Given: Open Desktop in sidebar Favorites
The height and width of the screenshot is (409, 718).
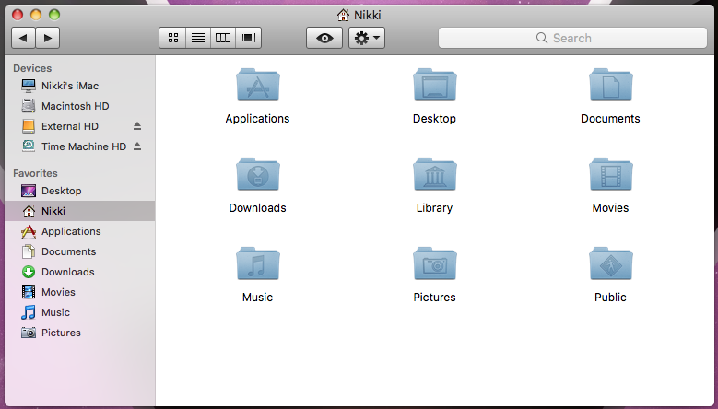Looking at the screenshot, I should (80, 191).
